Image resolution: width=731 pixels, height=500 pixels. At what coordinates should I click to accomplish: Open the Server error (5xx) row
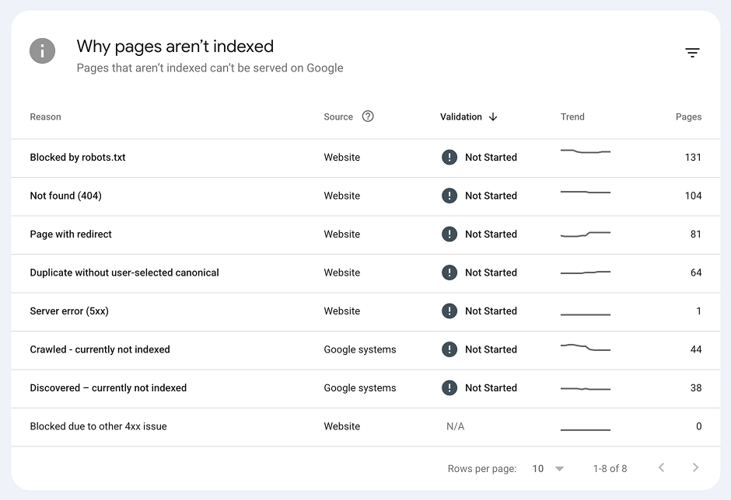click(365, 311)
